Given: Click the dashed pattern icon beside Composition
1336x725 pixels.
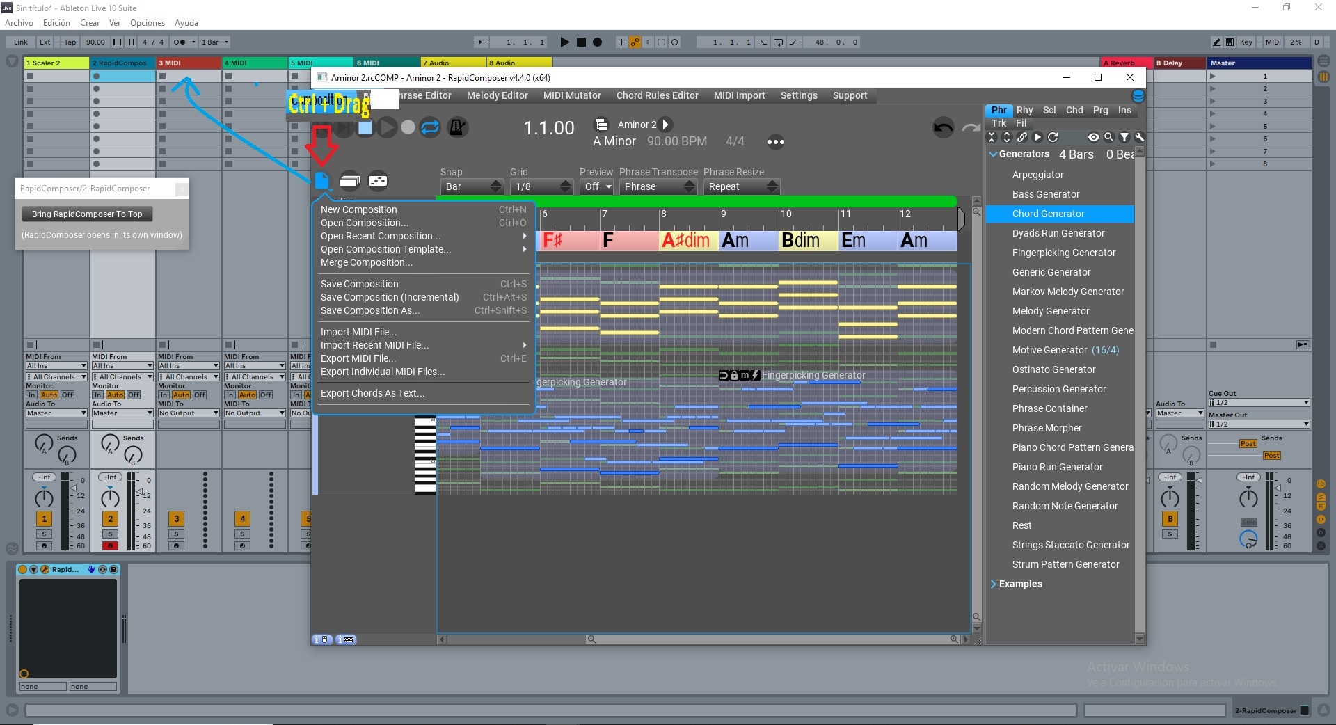Looking at the screenshot, I should pos(377,181).
